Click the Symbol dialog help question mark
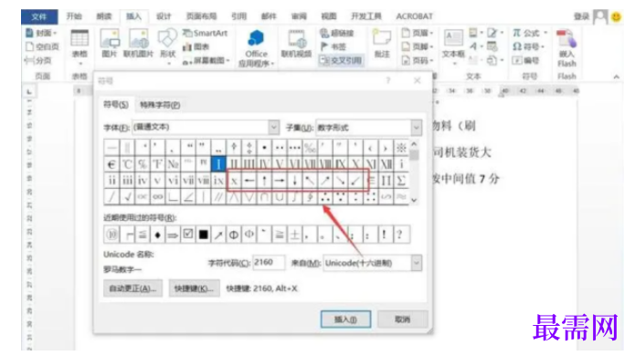The image size is (635, 356). coord(388,80)
